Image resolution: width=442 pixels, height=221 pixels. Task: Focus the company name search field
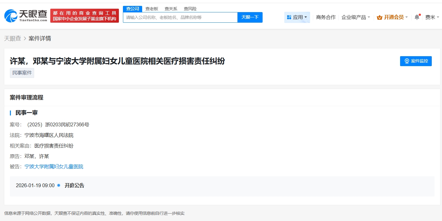180,17
